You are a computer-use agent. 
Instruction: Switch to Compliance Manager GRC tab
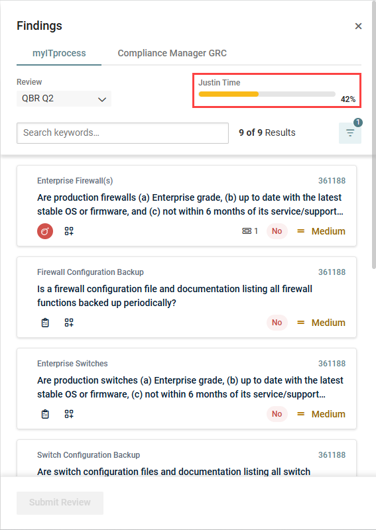[172, 54]
